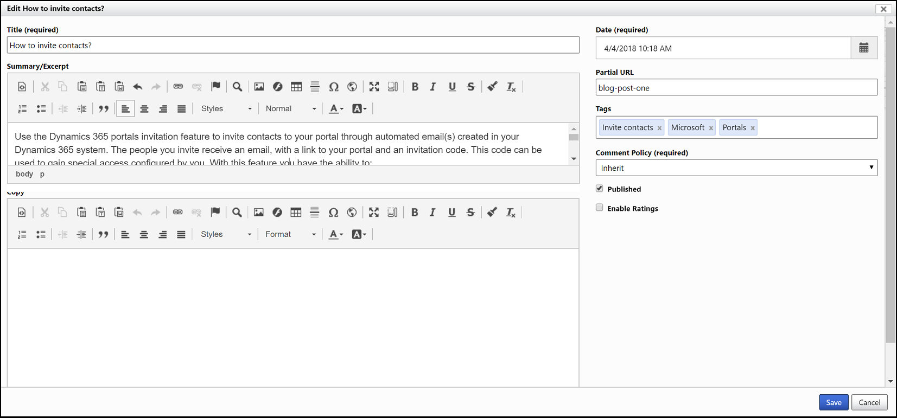Maximize the Summary editor
Image resolution: width=897 pixels, height=418 pixels.
pyautogui.click(x=374, y=87)
